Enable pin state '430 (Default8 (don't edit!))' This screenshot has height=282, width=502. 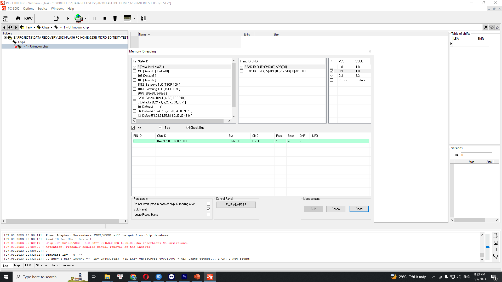tap(134, 71)
